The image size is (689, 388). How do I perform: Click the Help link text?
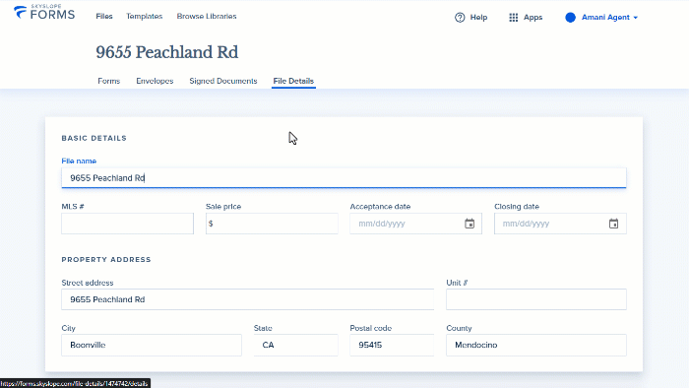click(478, 18)
